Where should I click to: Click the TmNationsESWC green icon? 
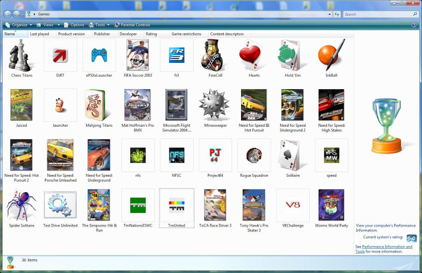pyautogui.click(x=138, y=205)
